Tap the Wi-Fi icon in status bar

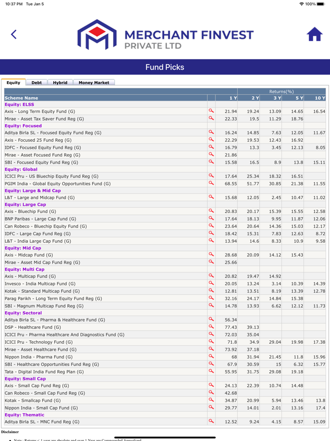[x=302, y=4]
